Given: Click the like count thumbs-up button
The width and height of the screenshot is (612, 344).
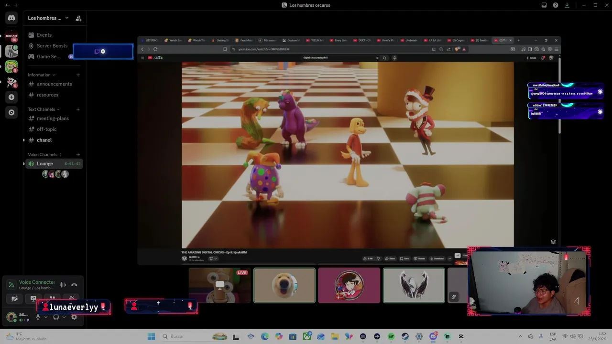Looking at the screenshot, I should point(368,258).
